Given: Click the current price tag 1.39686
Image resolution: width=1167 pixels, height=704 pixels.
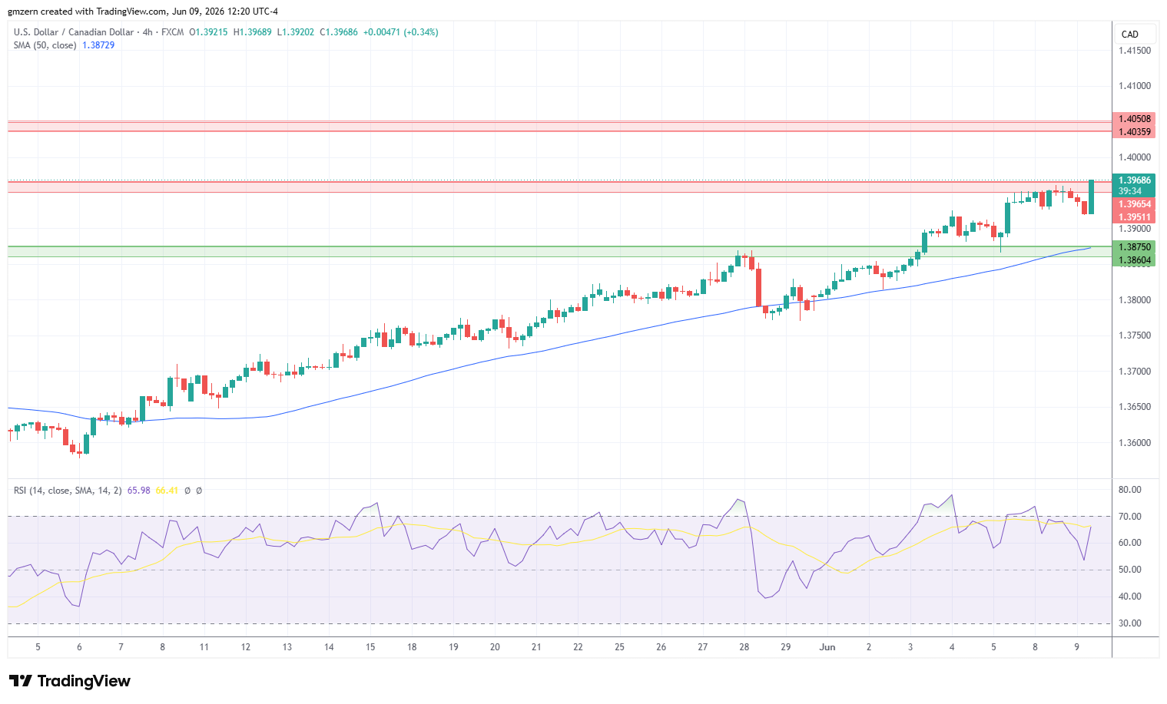Looking at the screenshot, I should (x=1135, y=181).
